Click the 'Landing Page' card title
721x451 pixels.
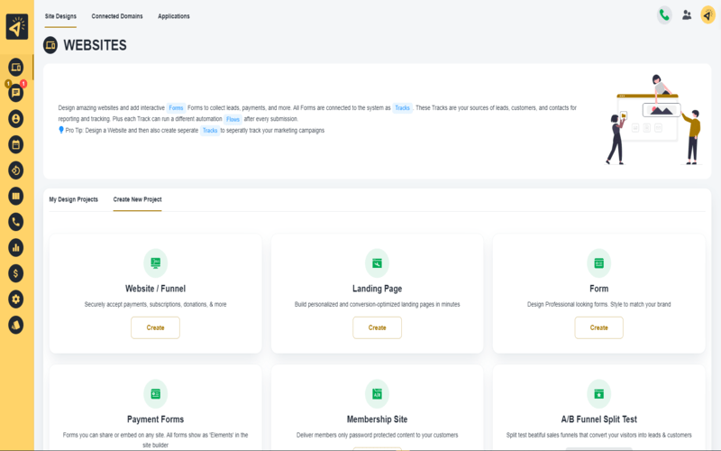[377, 289]
